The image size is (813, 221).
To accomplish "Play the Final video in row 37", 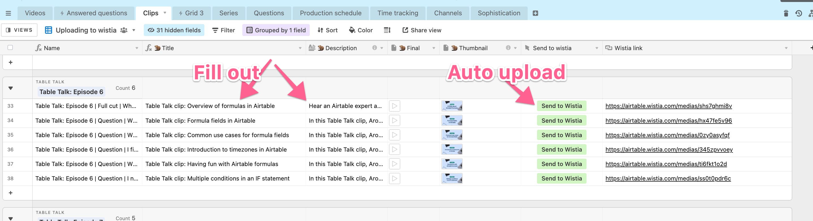I will [395, 164].
